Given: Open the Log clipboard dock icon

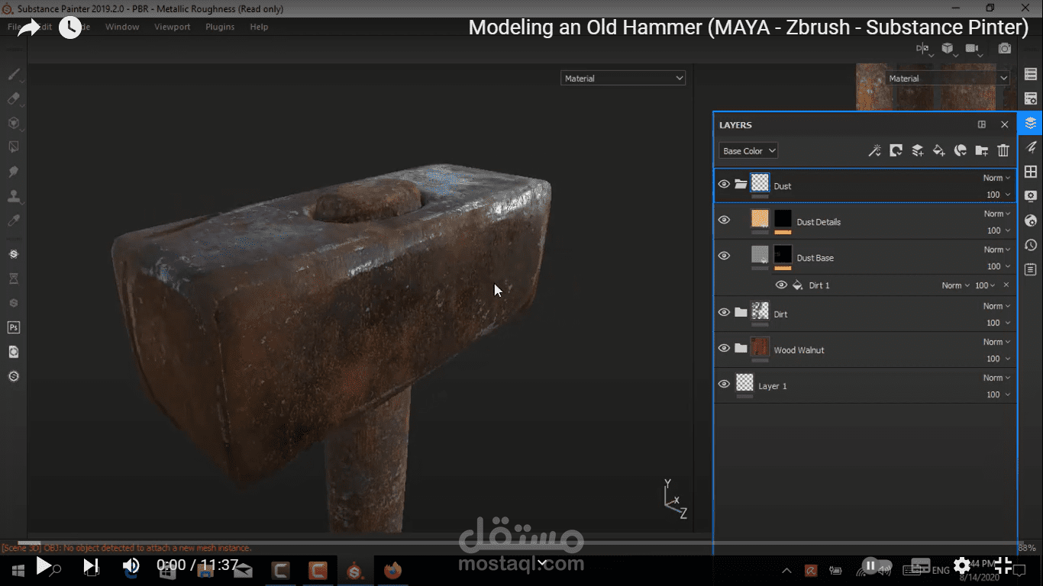Looking at the screenshot, I should click(x=1031, y=269).
